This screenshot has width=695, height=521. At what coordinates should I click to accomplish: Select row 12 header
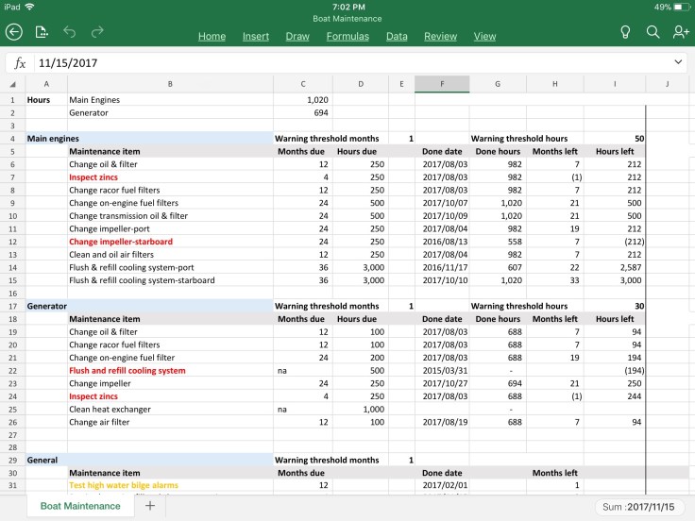(12, 242)
